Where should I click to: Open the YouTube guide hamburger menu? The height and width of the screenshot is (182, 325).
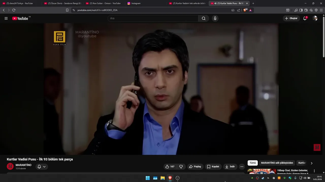tap(6, 18)
